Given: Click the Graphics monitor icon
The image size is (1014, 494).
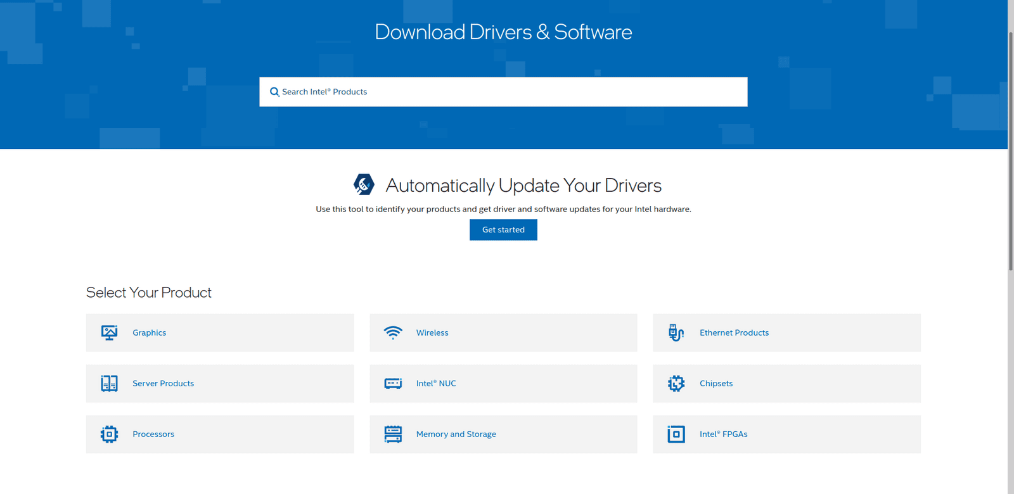Looking at the screenshot, I should [x=109, y=332].
